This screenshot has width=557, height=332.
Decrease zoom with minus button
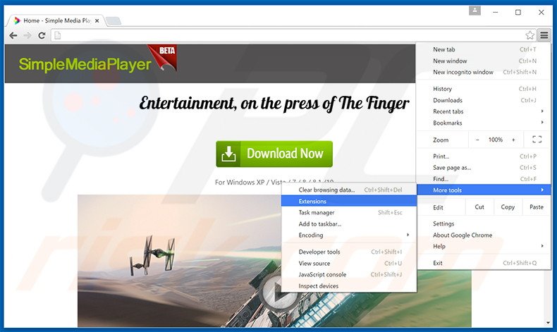point(477,140)
